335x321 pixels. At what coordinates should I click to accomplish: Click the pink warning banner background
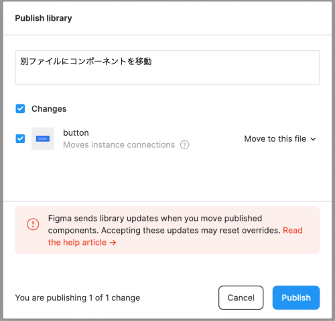click(167, 230)
